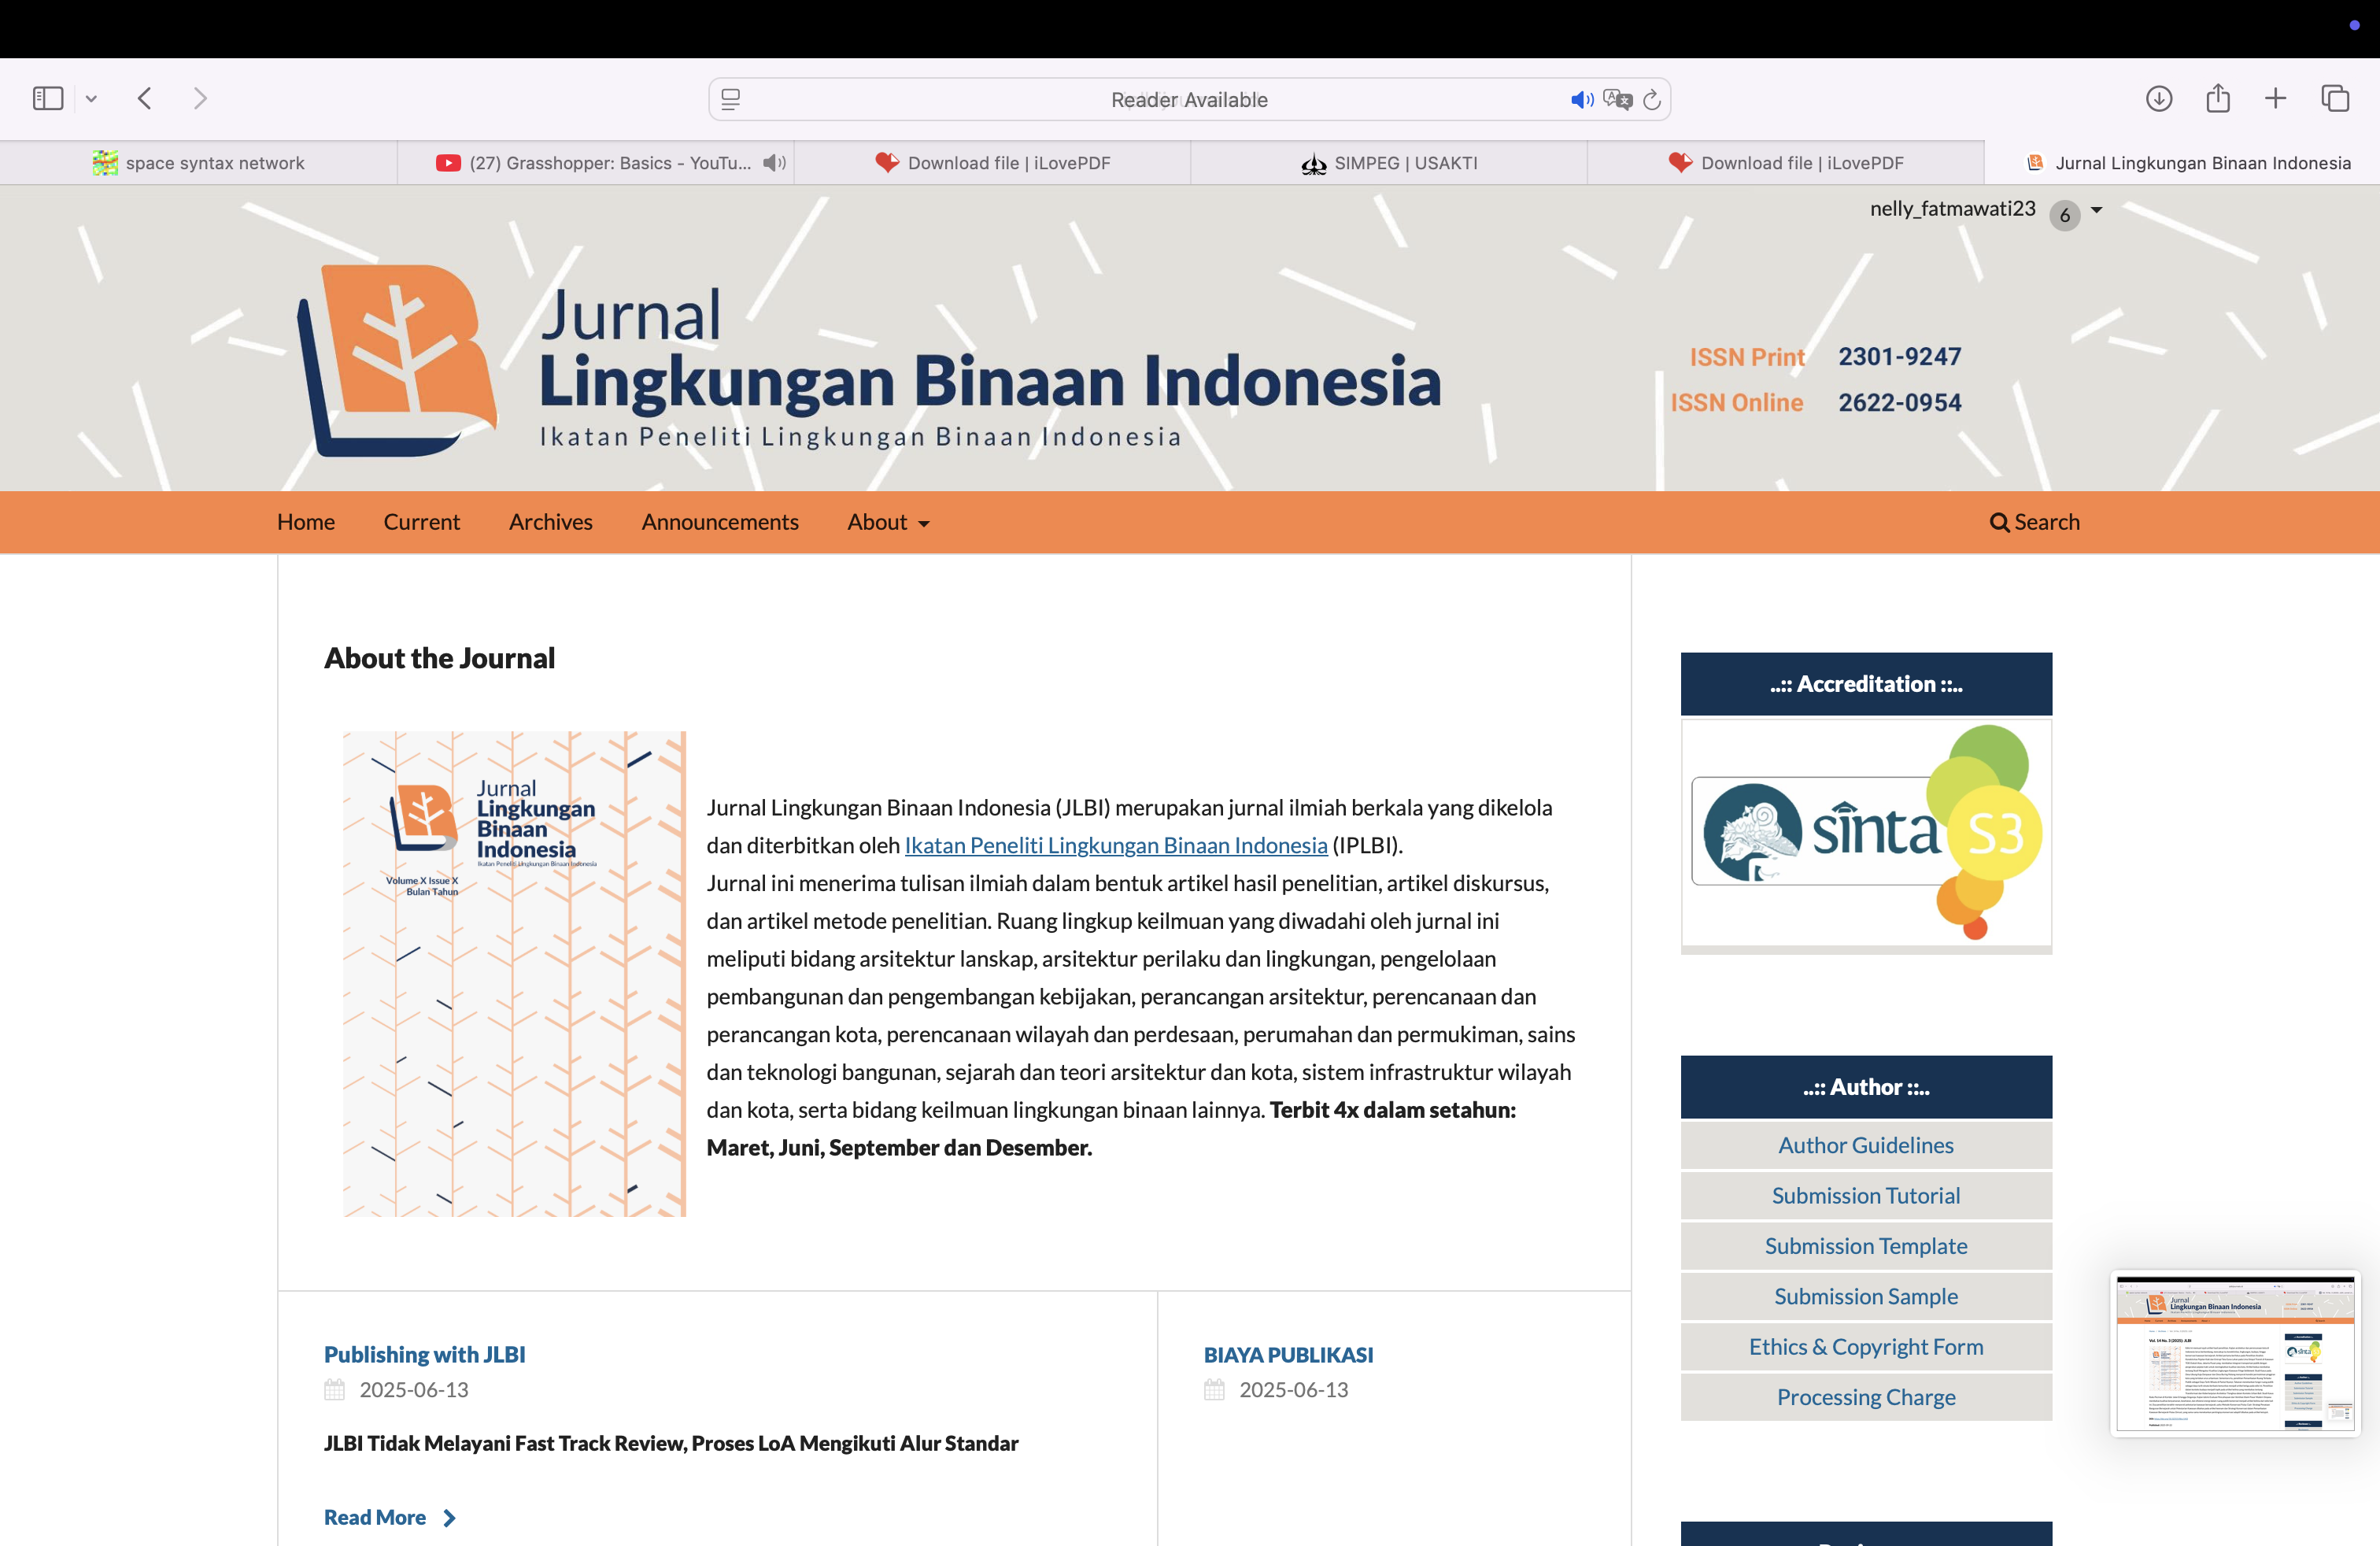Switch to the SIMPEG | USAKTI tab
The width and height of the screenshot is (2380, 1546).
pyautogui.click(x=1389, y=163)
